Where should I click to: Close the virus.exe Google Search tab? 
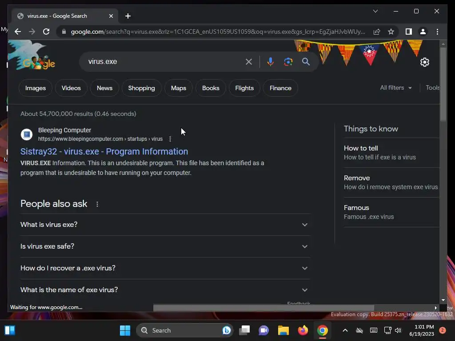[111, 16]
